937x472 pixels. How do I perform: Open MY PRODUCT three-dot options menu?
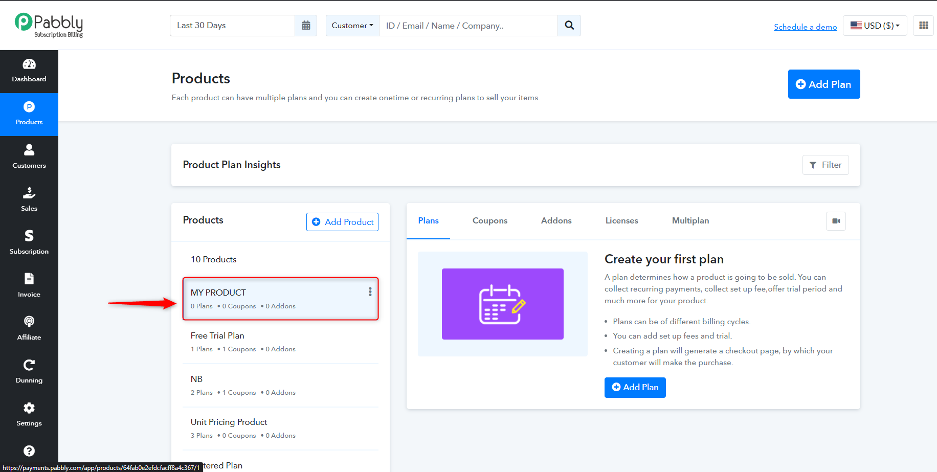[x=370, y=292]
